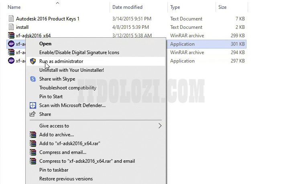Click the Skype icon in context menu
281x184 pixels.
pyautogui.click(x=33, y=79)
